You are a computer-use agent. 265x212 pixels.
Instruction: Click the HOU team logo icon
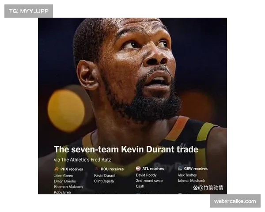(97, 169)
